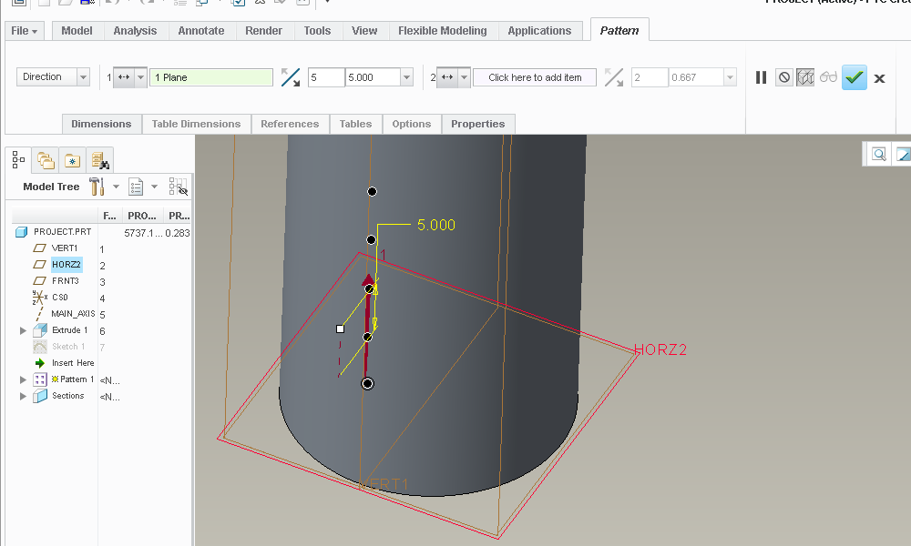This screenshot has height=546, width=911.
Task: Switch to the Annotate ribbon tab
Action: coord(201,31)
